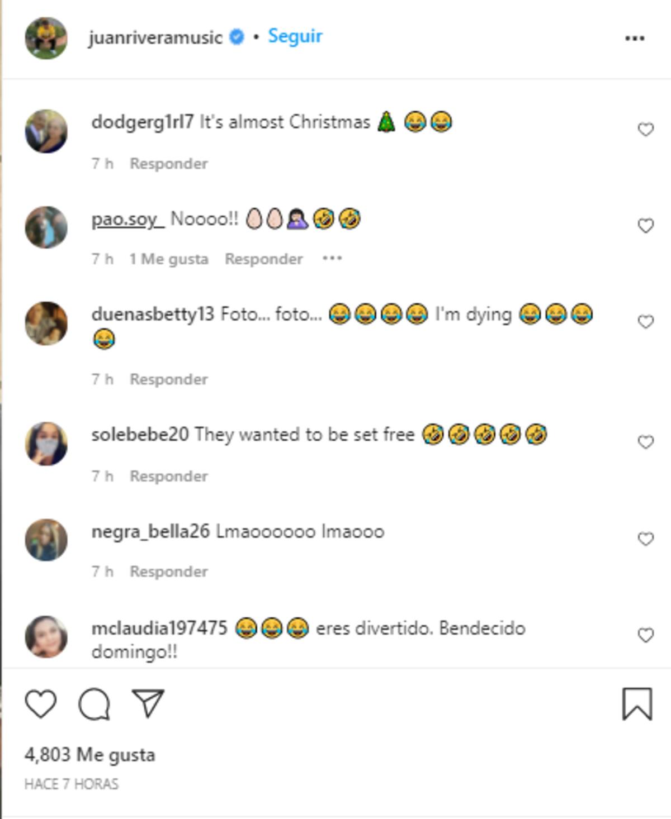Like pao.soy_'s Noooo comment
Image resolution: width=671 pixels, height=819 pixels.
(x=645, y=226)
